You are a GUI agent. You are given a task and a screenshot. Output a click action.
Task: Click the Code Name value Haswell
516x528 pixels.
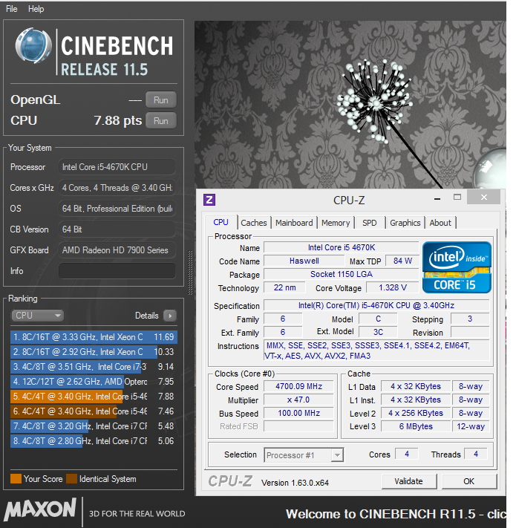click(x=304, y=261)
